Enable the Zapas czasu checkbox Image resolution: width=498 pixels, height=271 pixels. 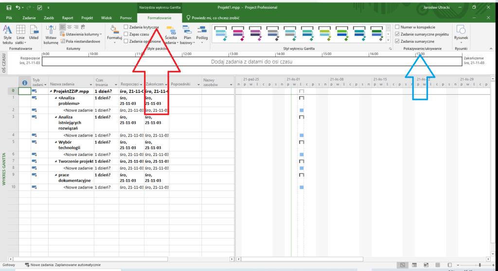click(126, 34)
